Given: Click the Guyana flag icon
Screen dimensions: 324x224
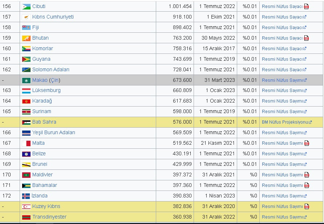Looking at the screenshot, I should [x=26, y=59].
